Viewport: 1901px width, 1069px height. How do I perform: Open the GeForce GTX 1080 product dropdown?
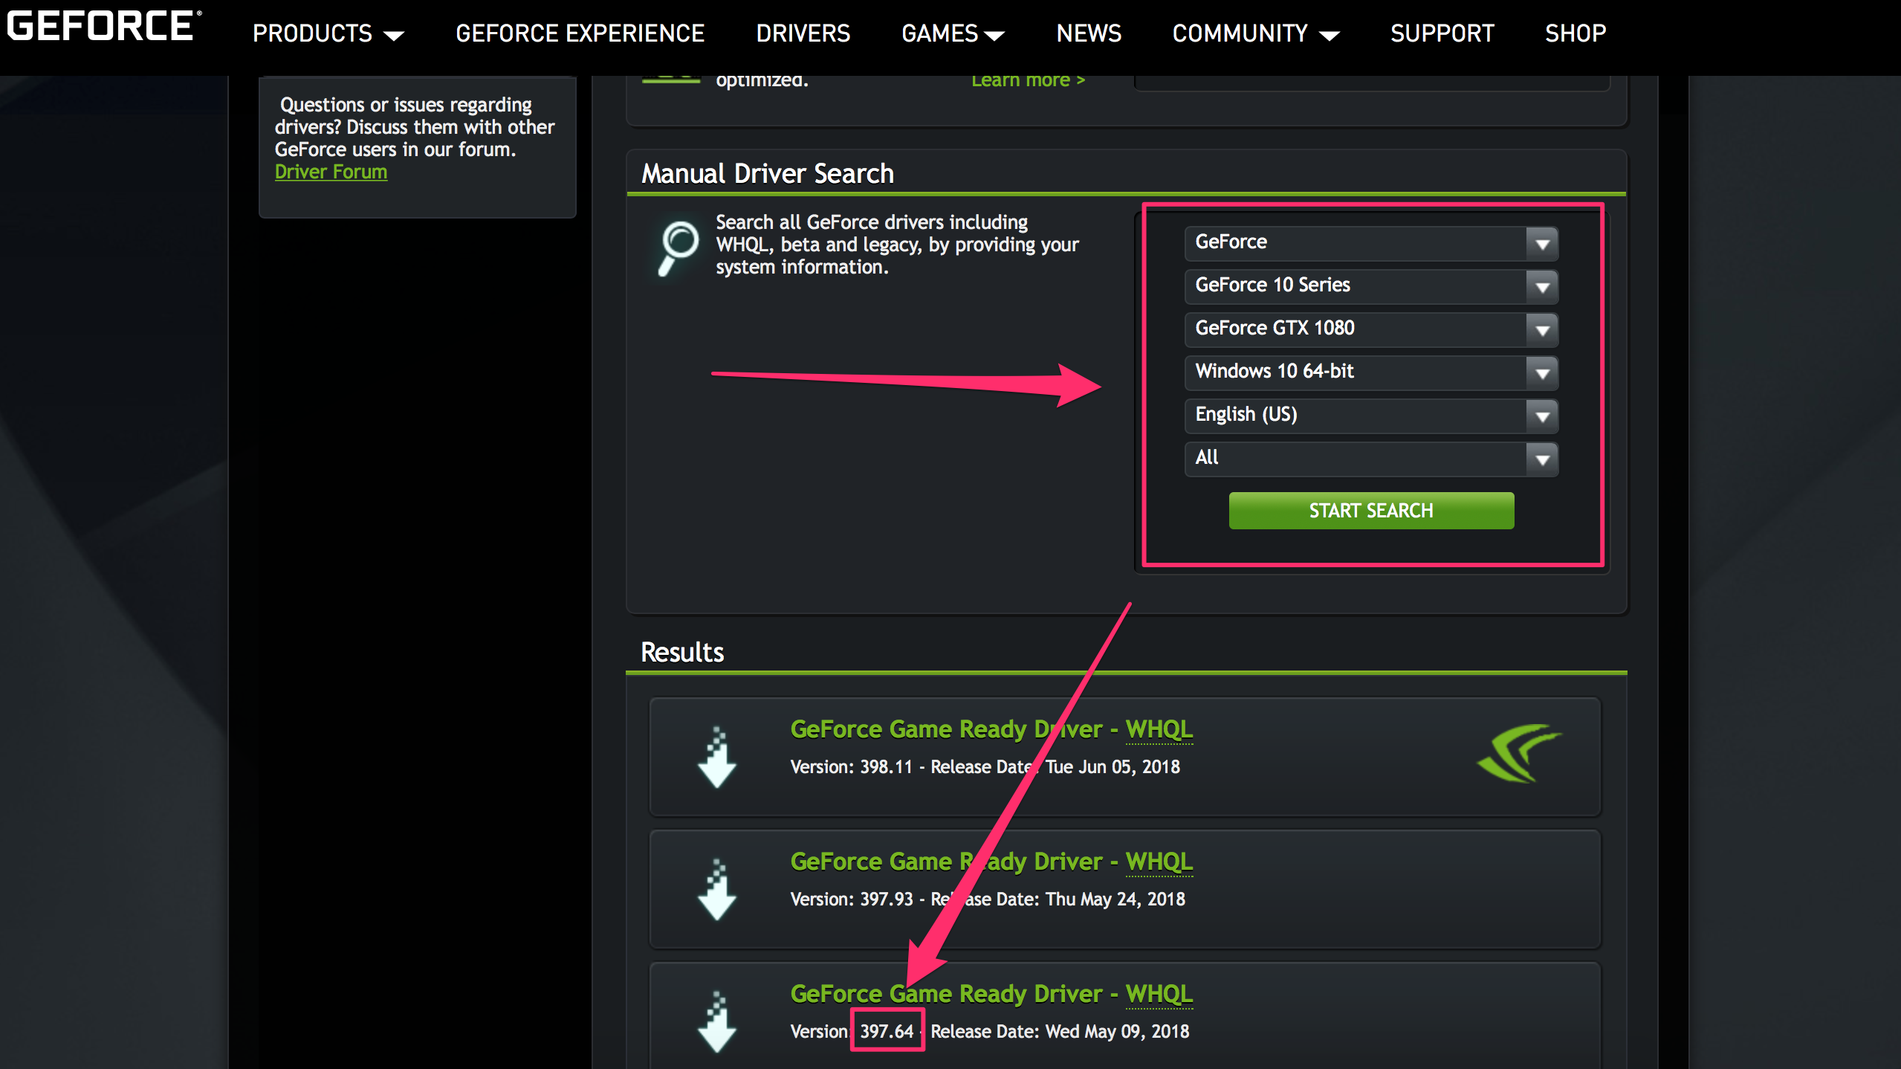(x=1371, y=329)
